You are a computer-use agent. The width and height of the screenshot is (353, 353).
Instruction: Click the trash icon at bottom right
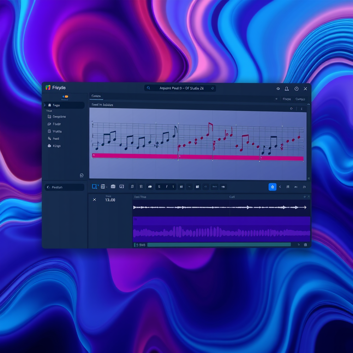coord(305,245)
